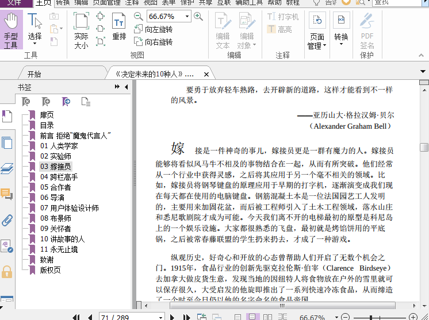The image size is (429, 320).
Task: Select the Hand tool (手型工具)
Action: [x=11, y=30]
